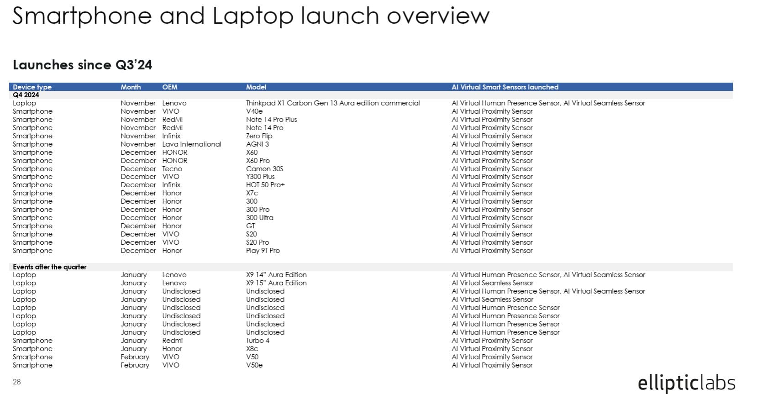757x394 pixels.
Task: Select the 'V40e' model cell
Action: coord(254,111)
